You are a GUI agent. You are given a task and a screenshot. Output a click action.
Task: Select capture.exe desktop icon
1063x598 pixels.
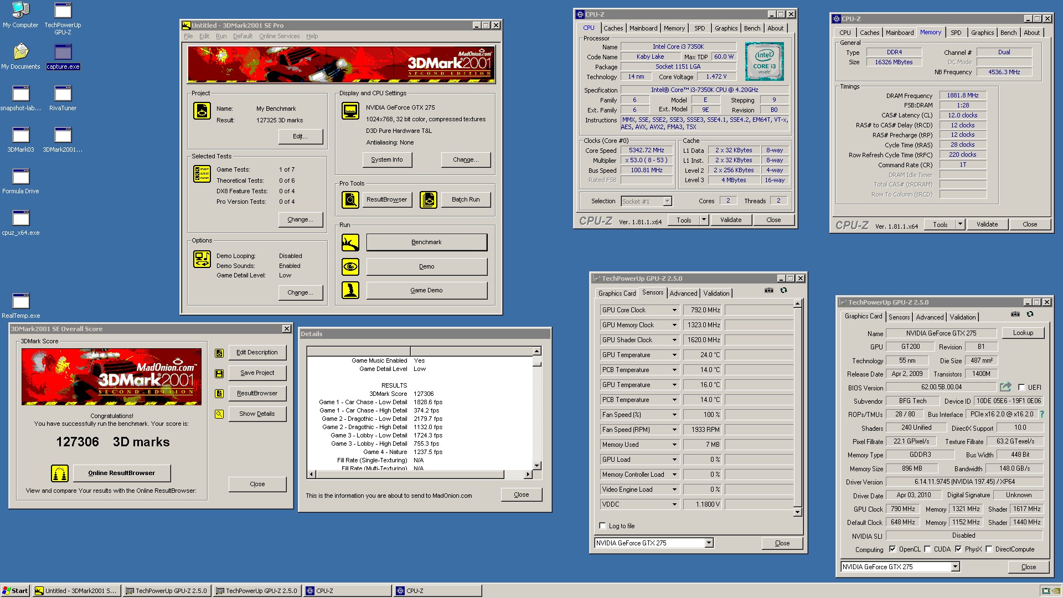click(x=63, y=56)
